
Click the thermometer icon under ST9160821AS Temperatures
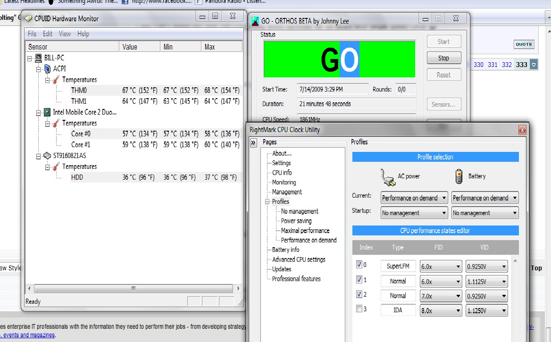click(x=56, y=167)
